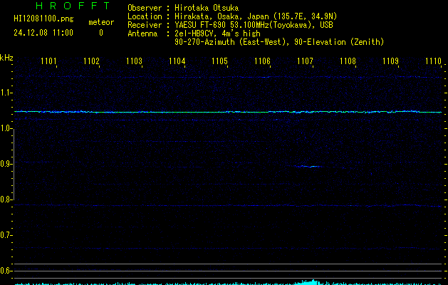
Task: Click the bright green carrier line
Action: (228, 112)
